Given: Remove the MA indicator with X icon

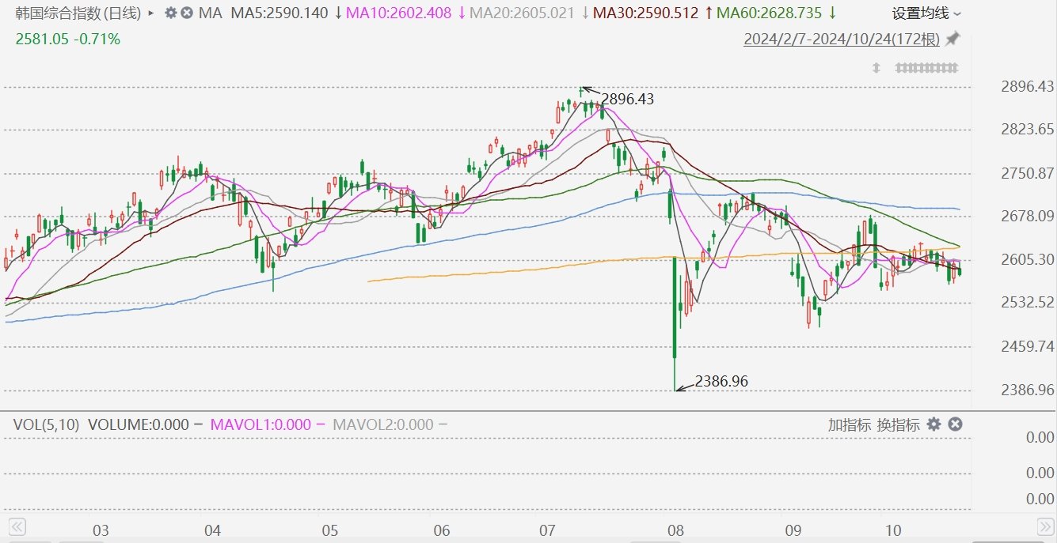Looking at the screenshot, I should [x=186, y=13].
